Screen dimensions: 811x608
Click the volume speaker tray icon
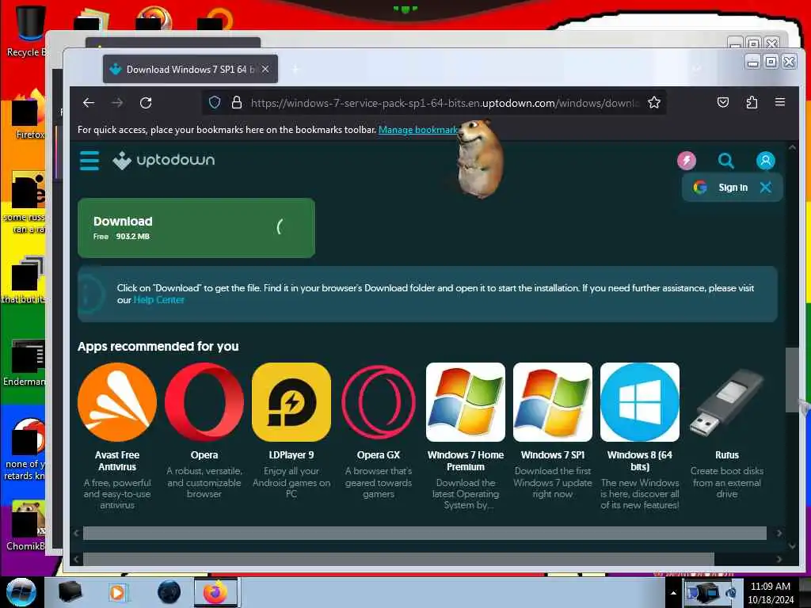point(731,593)
